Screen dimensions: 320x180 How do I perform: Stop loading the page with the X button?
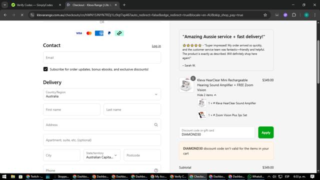(22, 15)
